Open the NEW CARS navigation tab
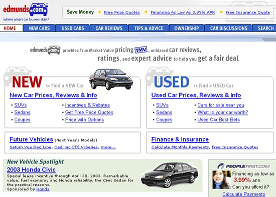This screenshot has height=197, width=276. 39,28
